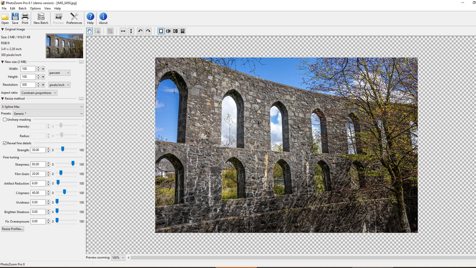Enable Unsharp masking
The height and width of the screenshot is (268, 476).
click(x=5, y=119)
